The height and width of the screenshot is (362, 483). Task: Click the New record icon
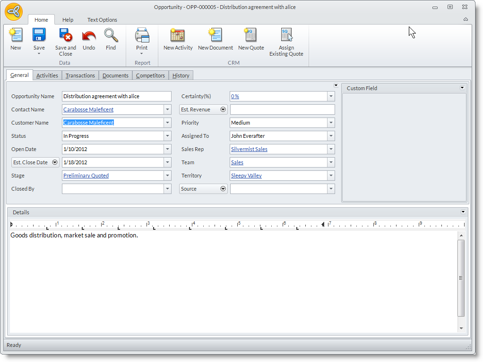point(16,35)
